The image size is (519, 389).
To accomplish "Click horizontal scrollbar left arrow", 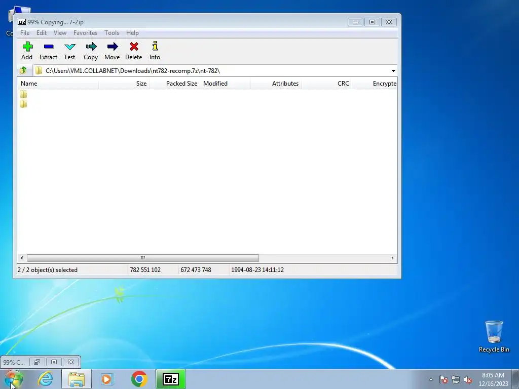I will pos(22,258).
